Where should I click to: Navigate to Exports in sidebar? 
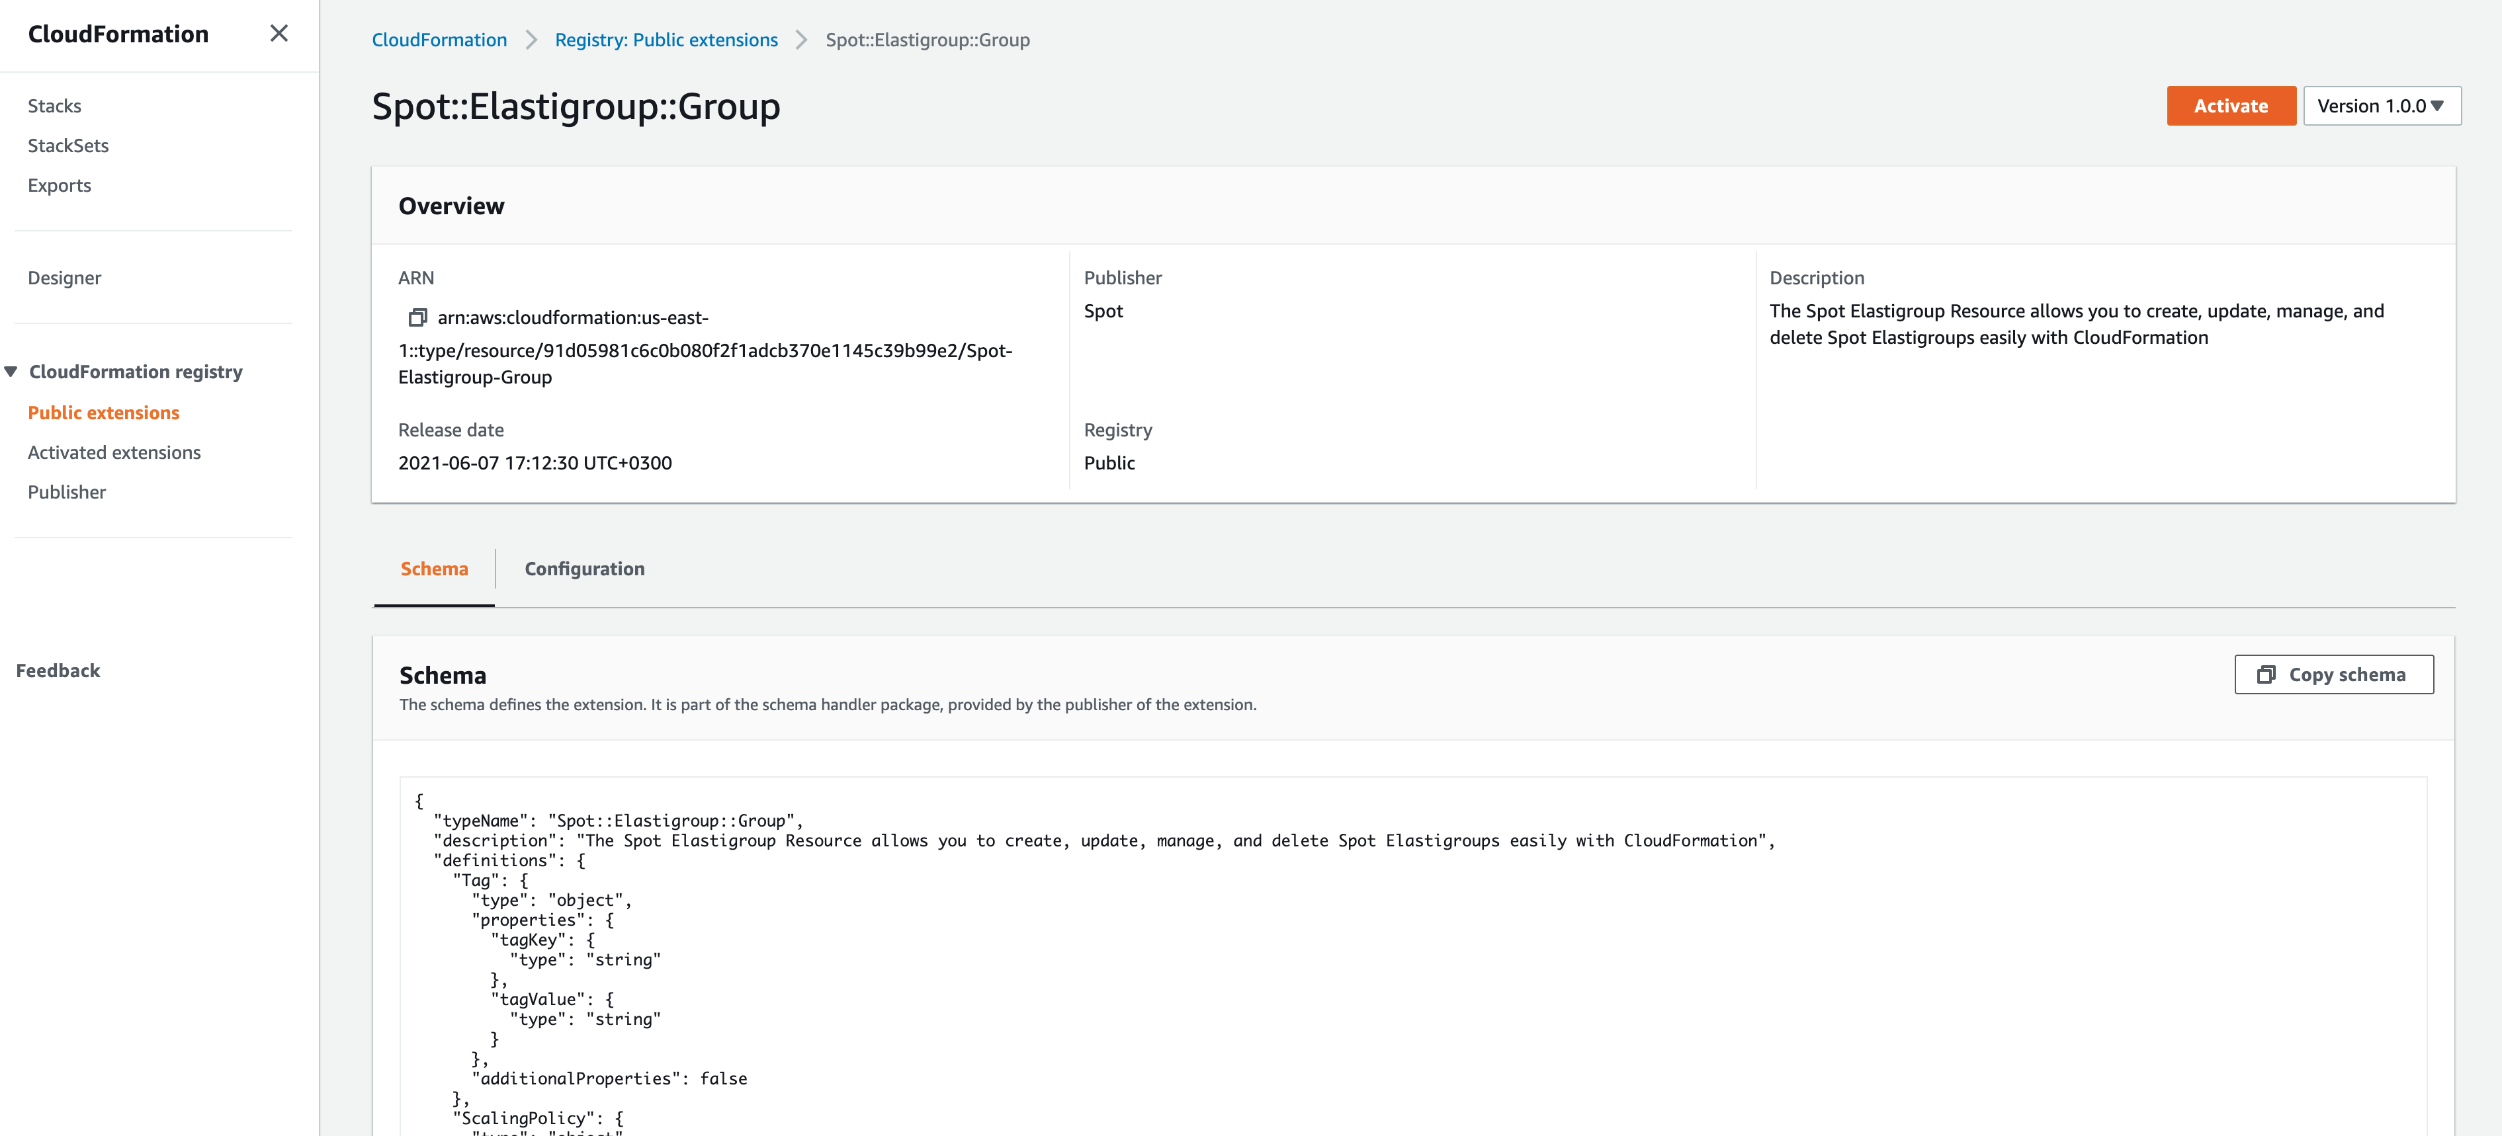tap(60, 185)
